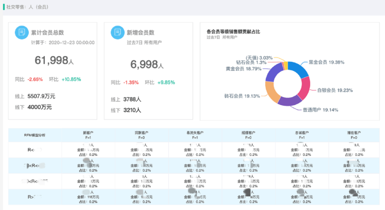
Task: Select the blue 黑金会员 donut segment
Action: pyautogui.click(x=299, y=69)
